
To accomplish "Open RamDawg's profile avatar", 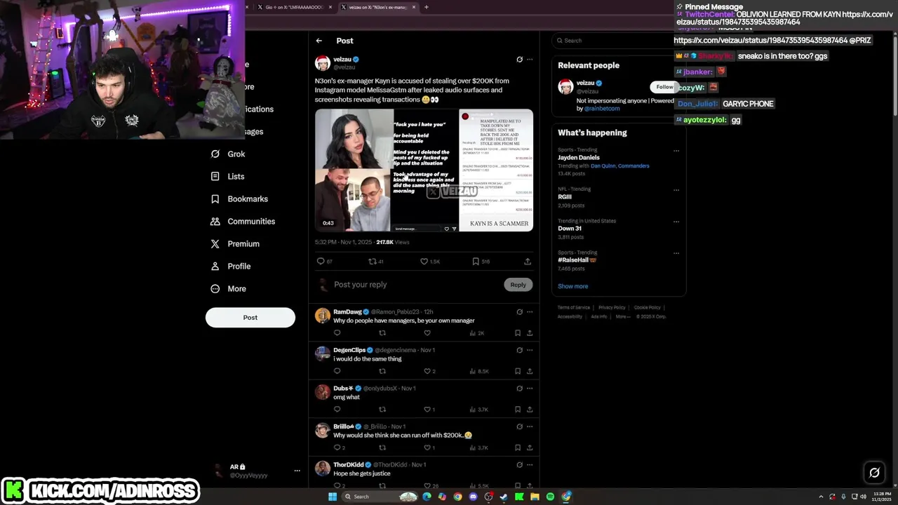I will [323, 316].
